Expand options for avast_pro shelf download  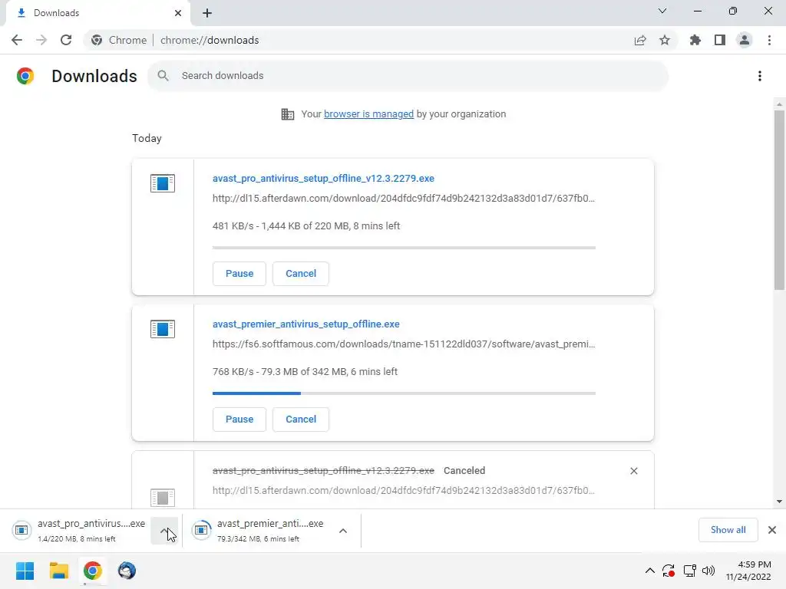[164, 531]
